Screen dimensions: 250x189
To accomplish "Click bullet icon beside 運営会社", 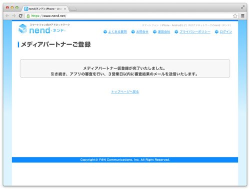I will (154, 31).
